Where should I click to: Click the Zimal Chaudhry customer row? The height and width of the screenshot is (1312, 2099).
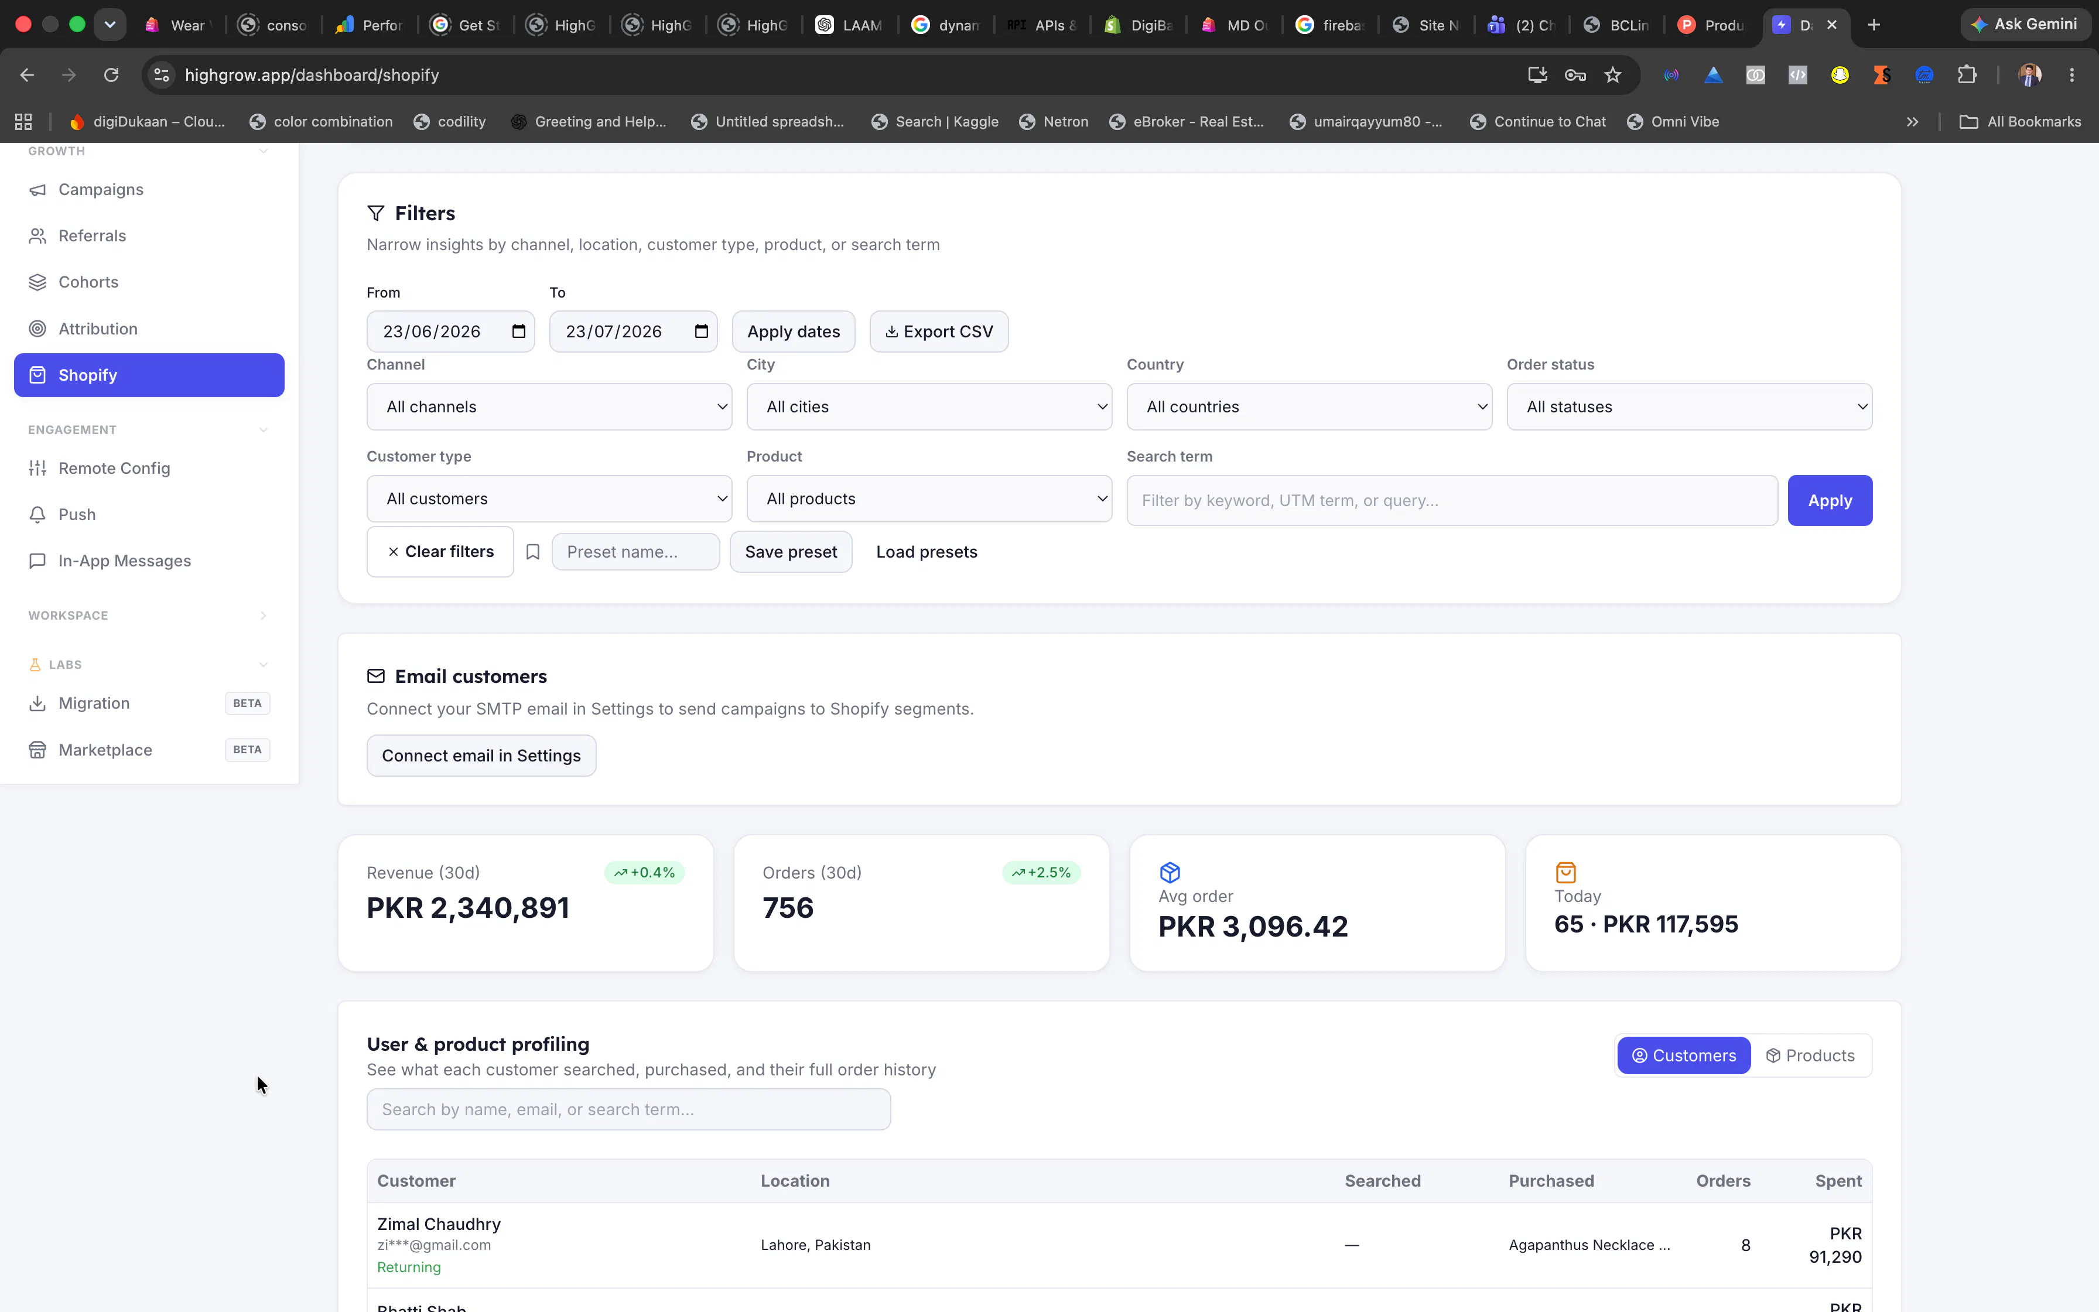(1119, 1245)
